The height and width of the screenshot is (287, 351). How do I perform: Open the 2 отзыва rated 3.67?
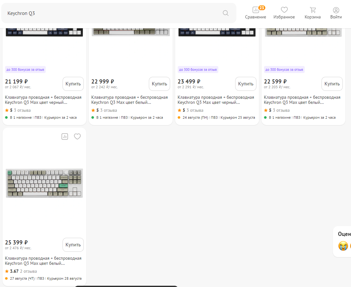click(x=29, y=271)
